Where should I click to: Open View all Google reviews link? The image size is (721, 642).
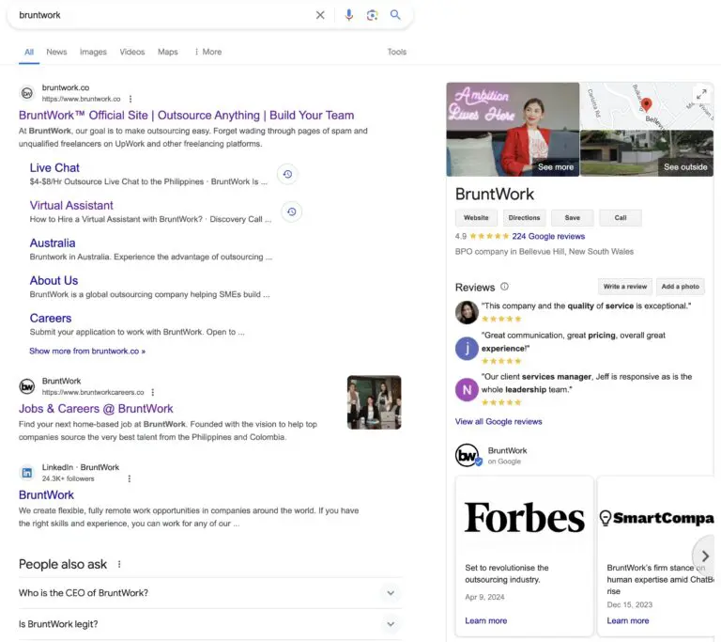pos(499,421)
